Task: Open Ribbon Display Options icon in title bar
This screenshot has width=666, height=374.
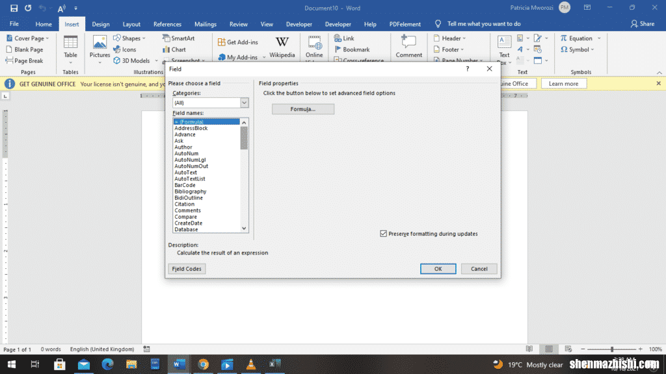Action: 587,8
